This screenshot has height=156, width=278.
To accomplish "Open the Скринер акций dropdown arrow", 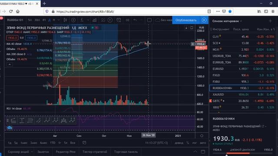I will coord(32,152).
